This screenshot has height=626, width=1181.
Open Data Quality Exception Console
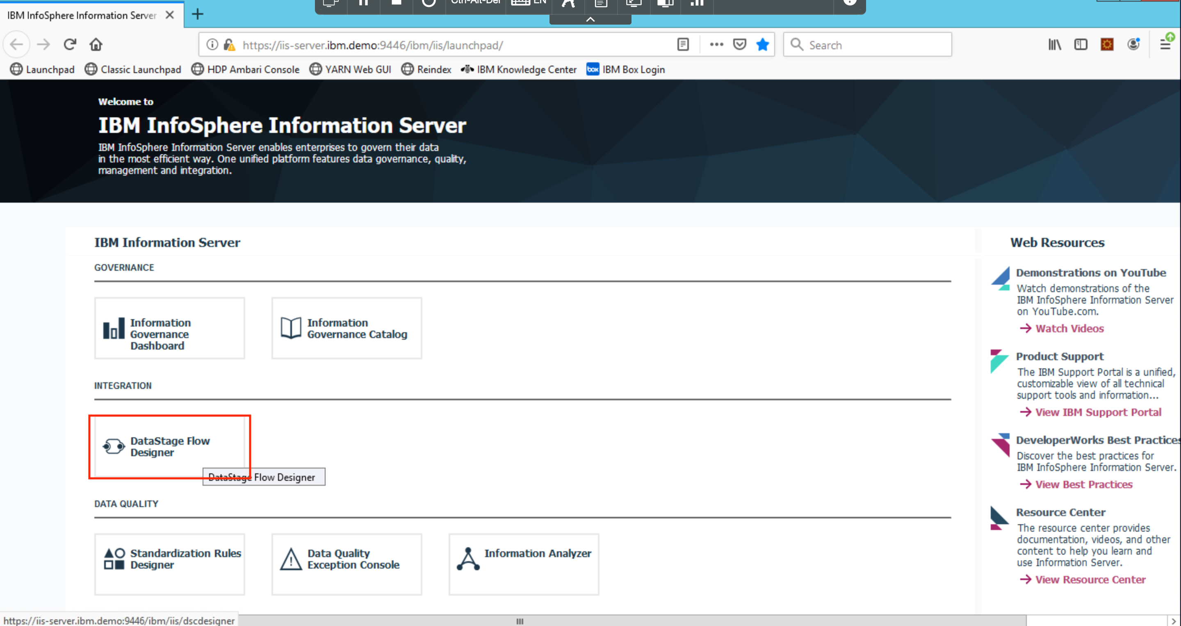coord(347,564)
